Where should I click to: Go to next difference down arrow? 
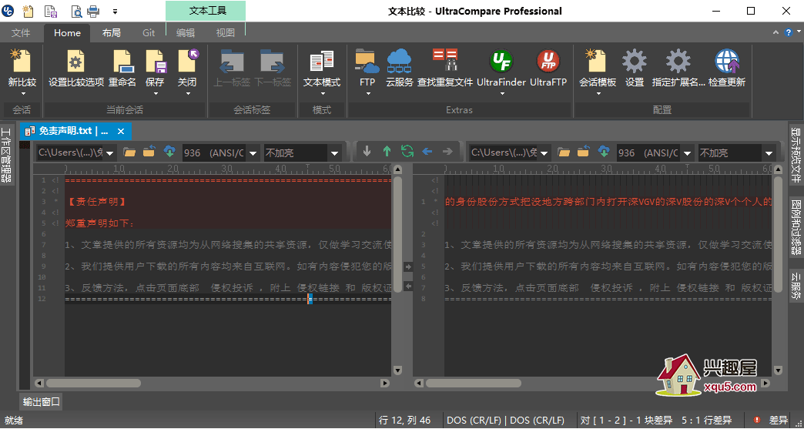[x=367, y=151]
